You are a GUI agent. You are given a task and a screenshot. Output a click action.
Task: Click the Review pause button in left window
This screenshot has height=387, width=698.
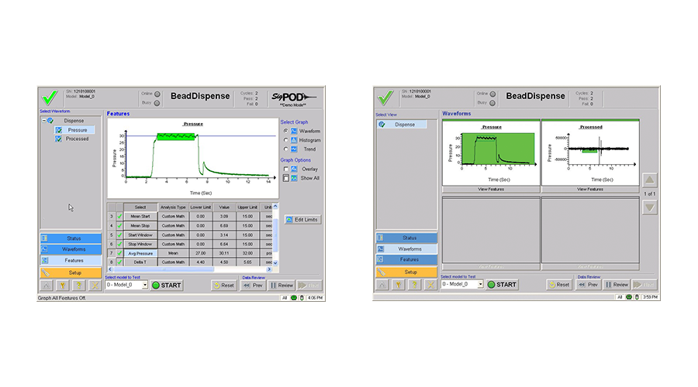pos(282,285)
